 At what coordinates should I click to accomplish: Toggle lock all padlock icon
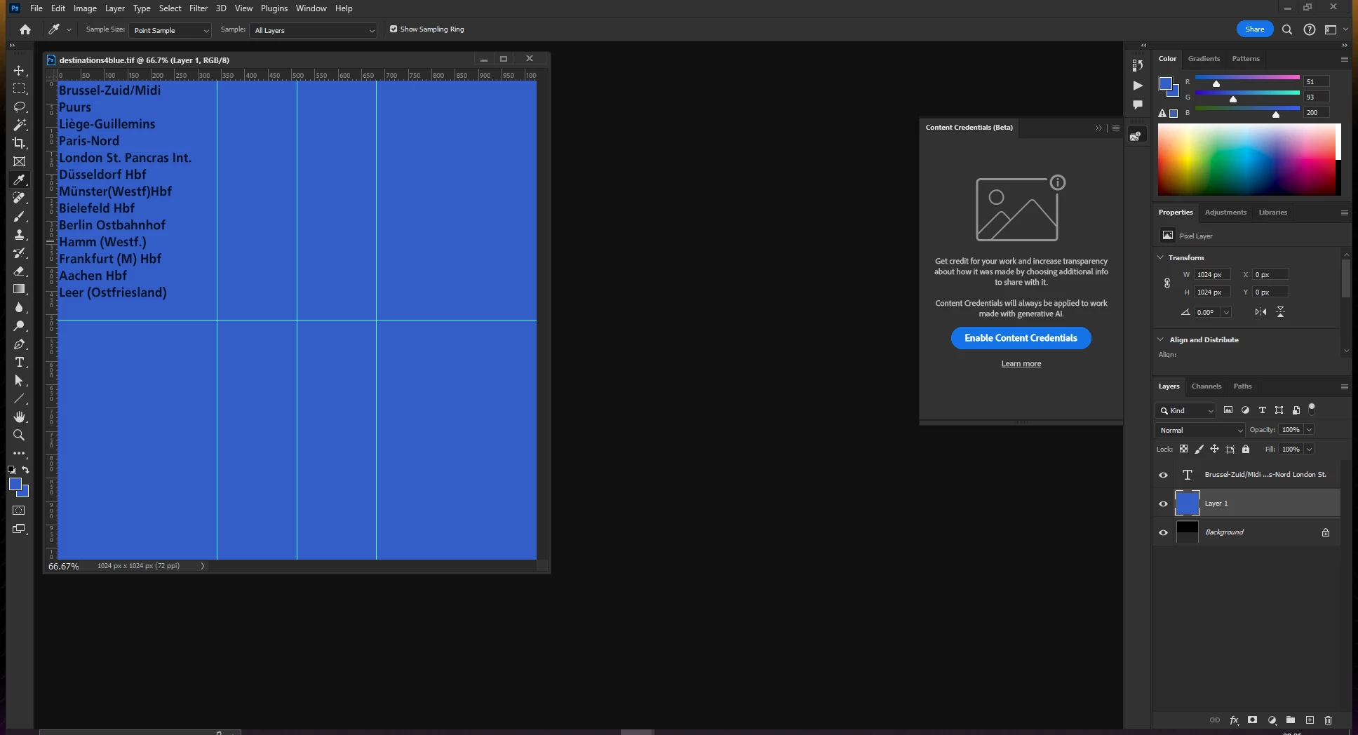point(1246,449)
